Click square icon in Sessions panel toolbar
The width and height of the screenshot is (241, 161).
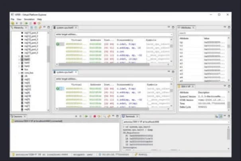coord(80,116)
